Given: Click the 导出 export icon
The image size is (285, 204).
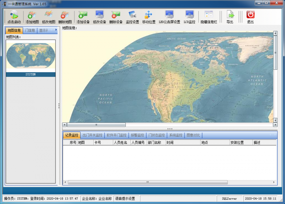Looking at the screenshot, I should coord(230,17).
